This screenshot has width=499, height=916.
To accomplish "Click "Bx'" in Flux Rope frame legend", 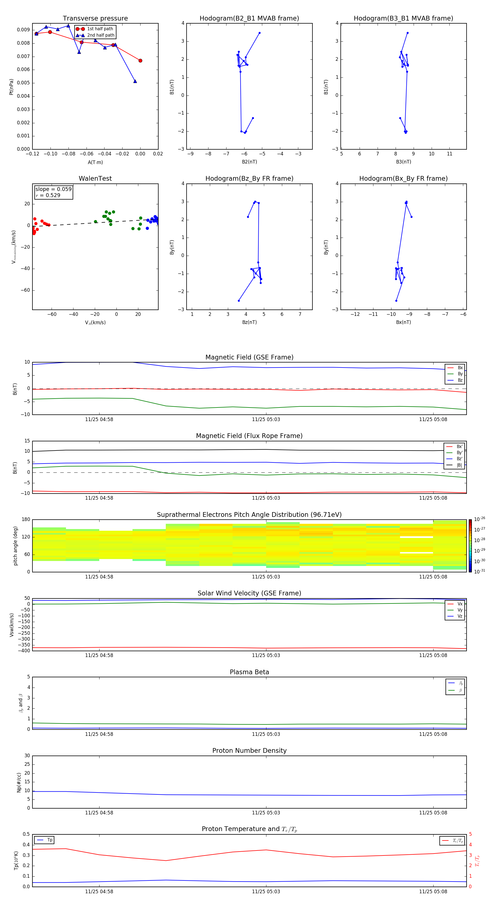I will coord(460,447).
